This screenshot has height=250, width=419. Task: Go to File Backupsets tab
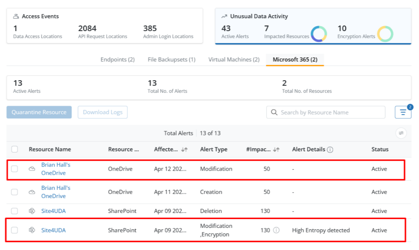(x=171, y=60)
